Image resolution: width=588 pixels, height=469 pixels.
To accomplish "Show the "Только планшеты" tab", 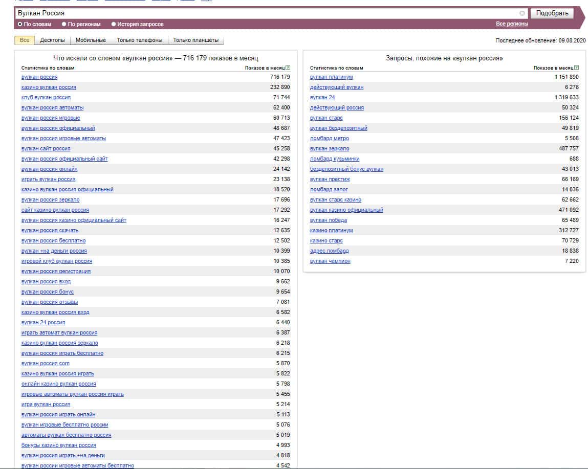I will [x=195, y=40].
